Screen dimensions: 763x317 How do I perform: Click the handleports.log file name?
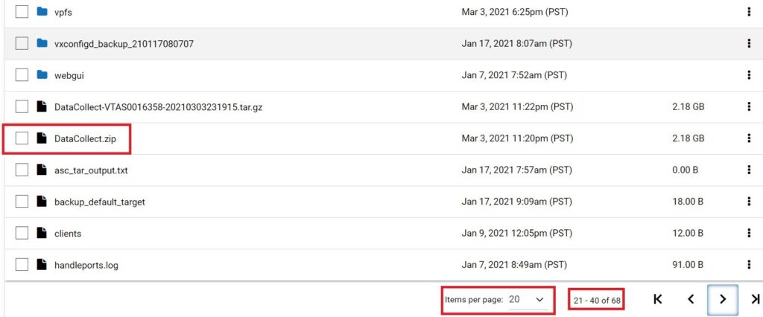(x=86, y=266)
